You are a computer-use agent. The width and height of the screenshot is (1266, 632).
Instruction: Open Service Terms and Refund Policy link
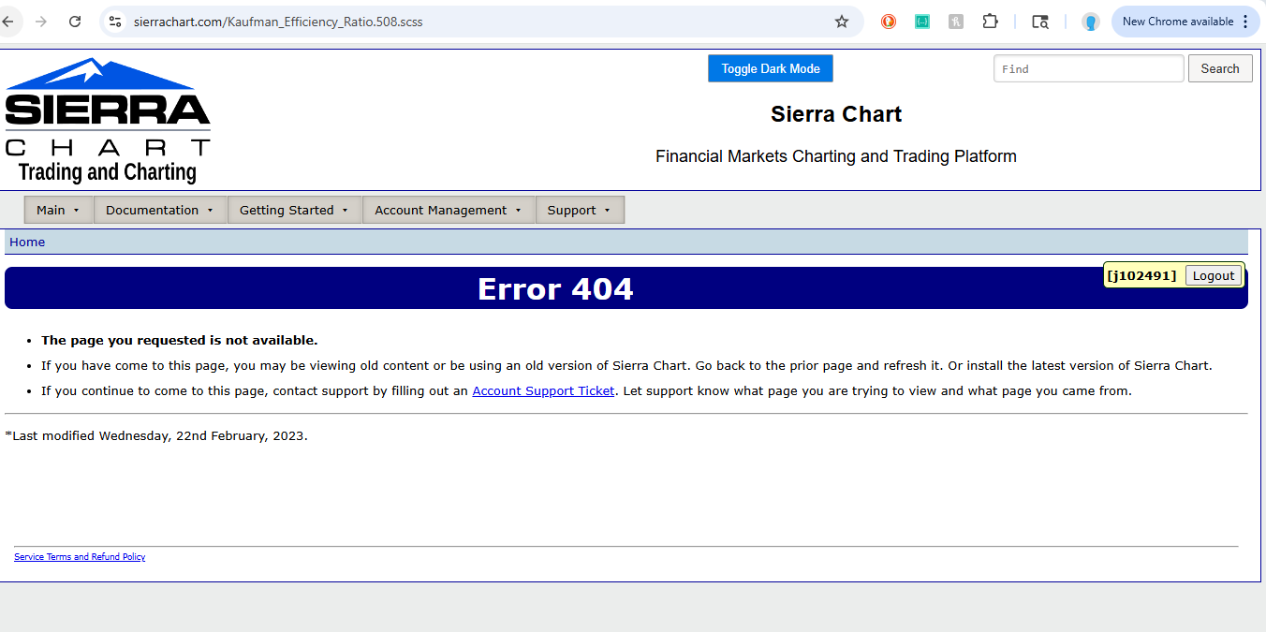[80, 557]
